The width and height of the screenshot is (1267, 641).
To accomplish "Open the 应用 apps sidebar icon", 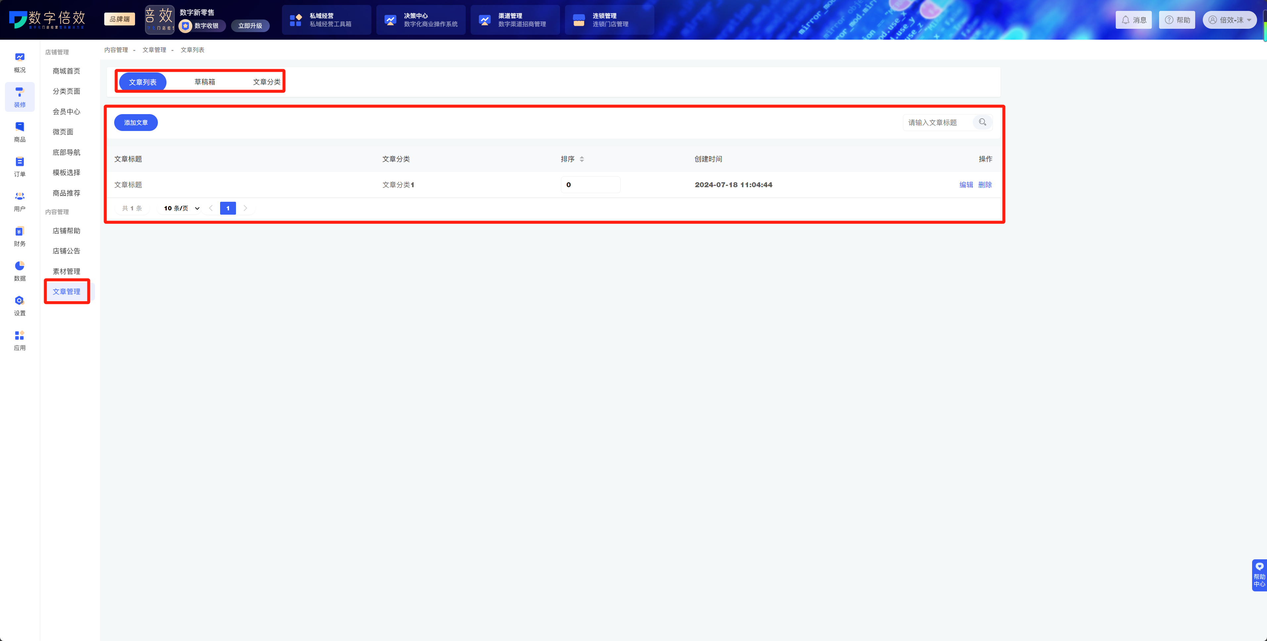I will point(20,340).
